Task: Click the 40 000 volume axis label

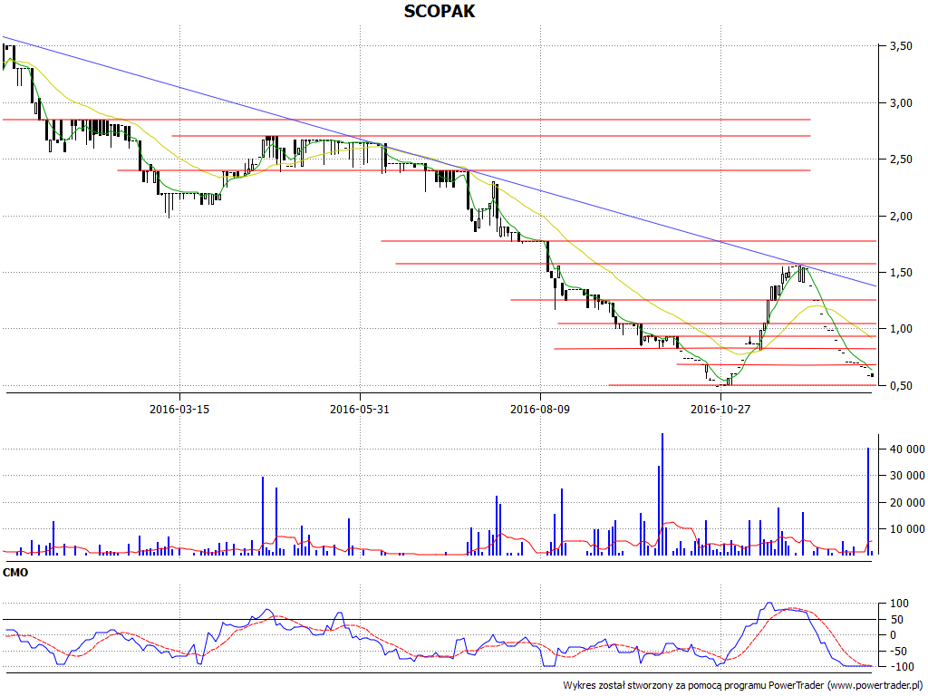Action: click(x=906, y=449)
